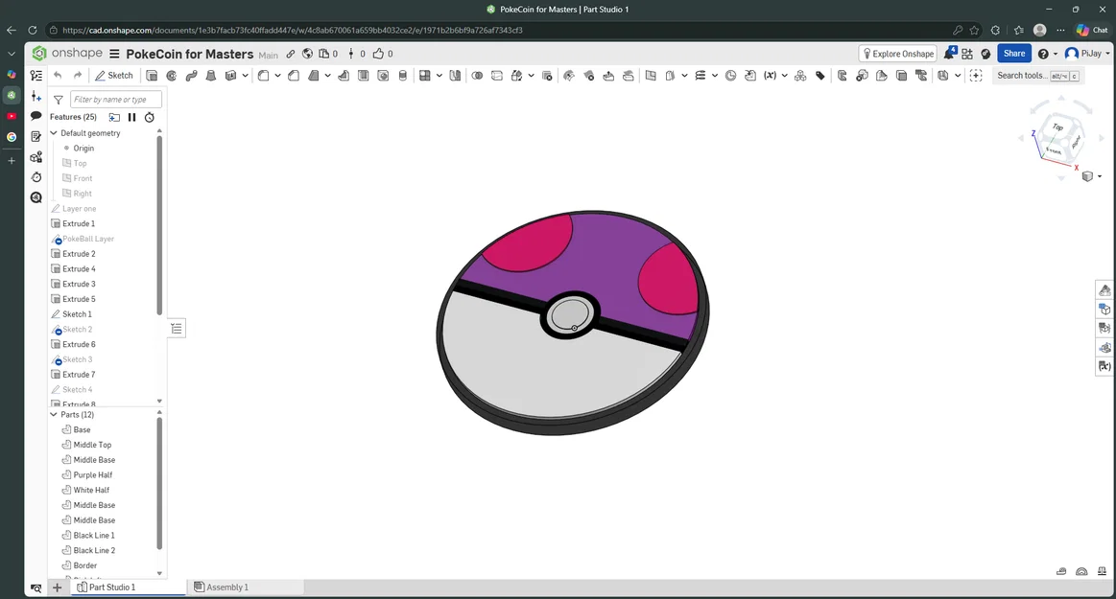
Task: Select the Revolve tool
Action: coord(172,76)
